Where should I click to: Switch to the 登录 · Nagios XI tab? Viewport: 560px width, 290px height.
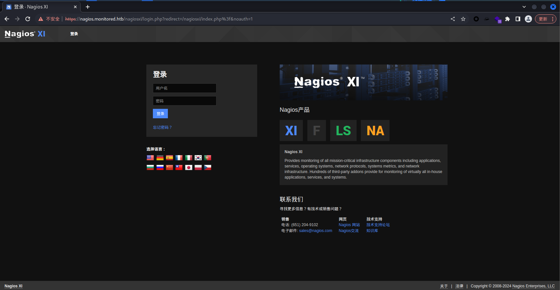click(41, 7)
